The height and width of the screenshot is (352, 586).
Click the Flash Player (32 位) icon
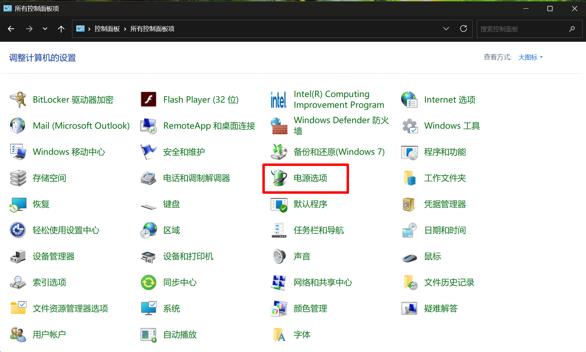(x=149, y=100)
